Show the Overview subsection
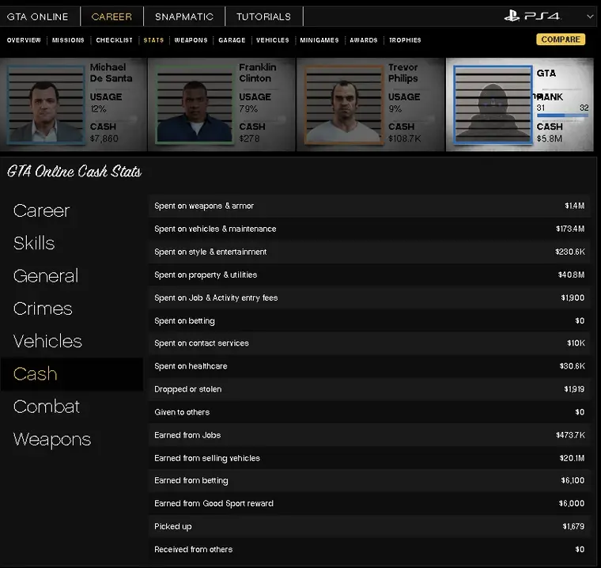The height and width of the screenshot is (568, 601). 24,40
